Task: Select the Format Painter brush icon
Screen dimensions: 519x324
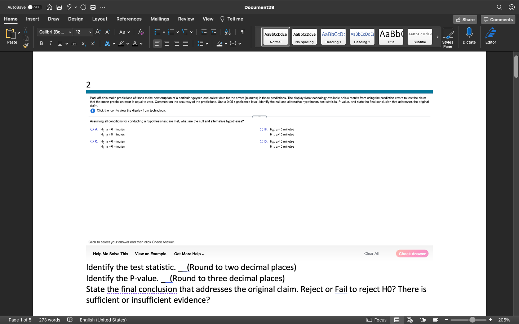Action: point(25,45)
